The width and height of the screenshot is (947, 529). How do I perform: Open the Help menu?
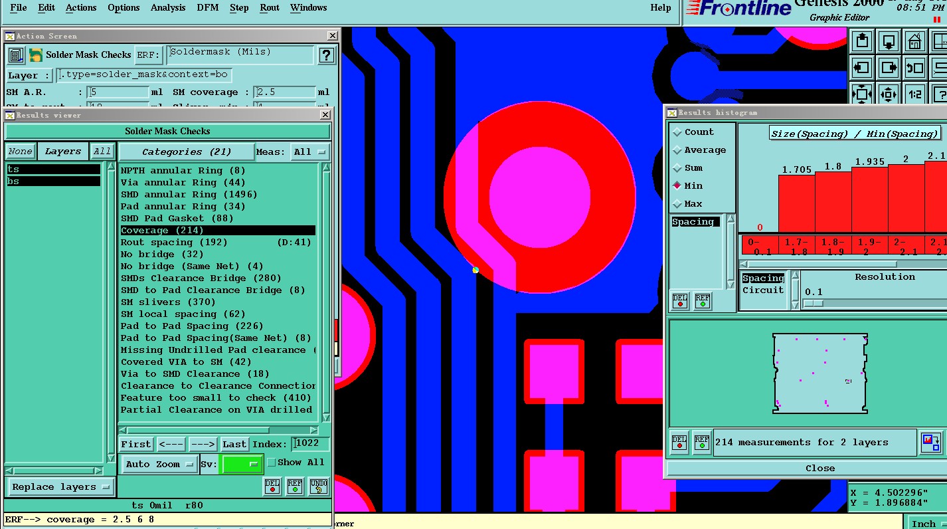[x=660, y=8]
